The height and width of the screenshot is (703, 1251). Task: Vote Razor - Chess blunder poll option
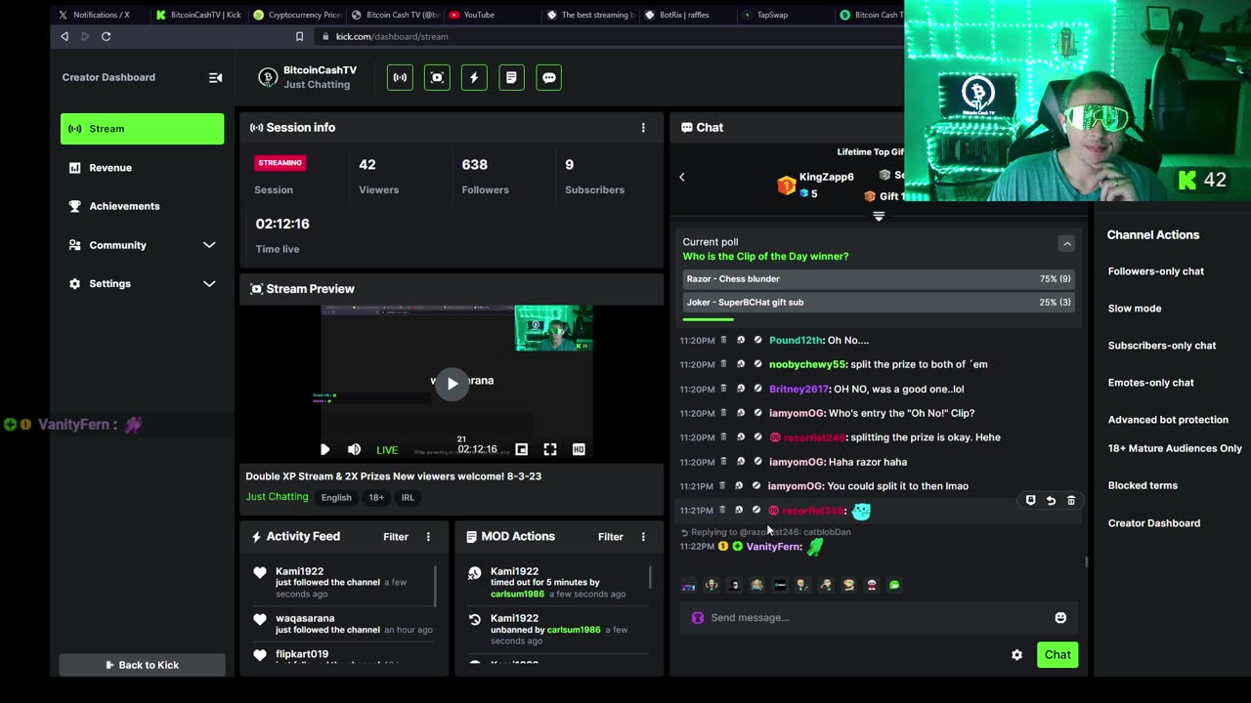click(879, 279)
